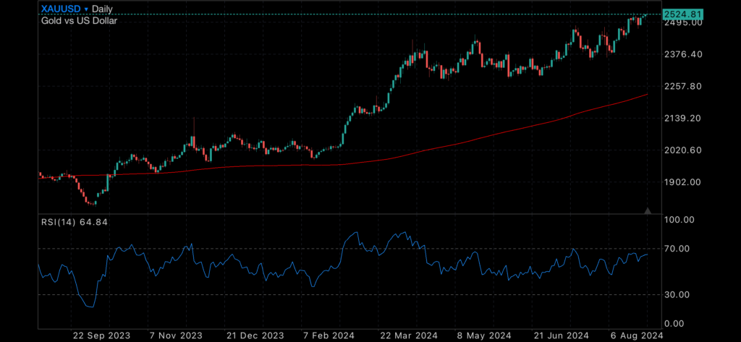Click the gray triangle marker near the price axis
This screenshot has width=741, height=342.
648,210
